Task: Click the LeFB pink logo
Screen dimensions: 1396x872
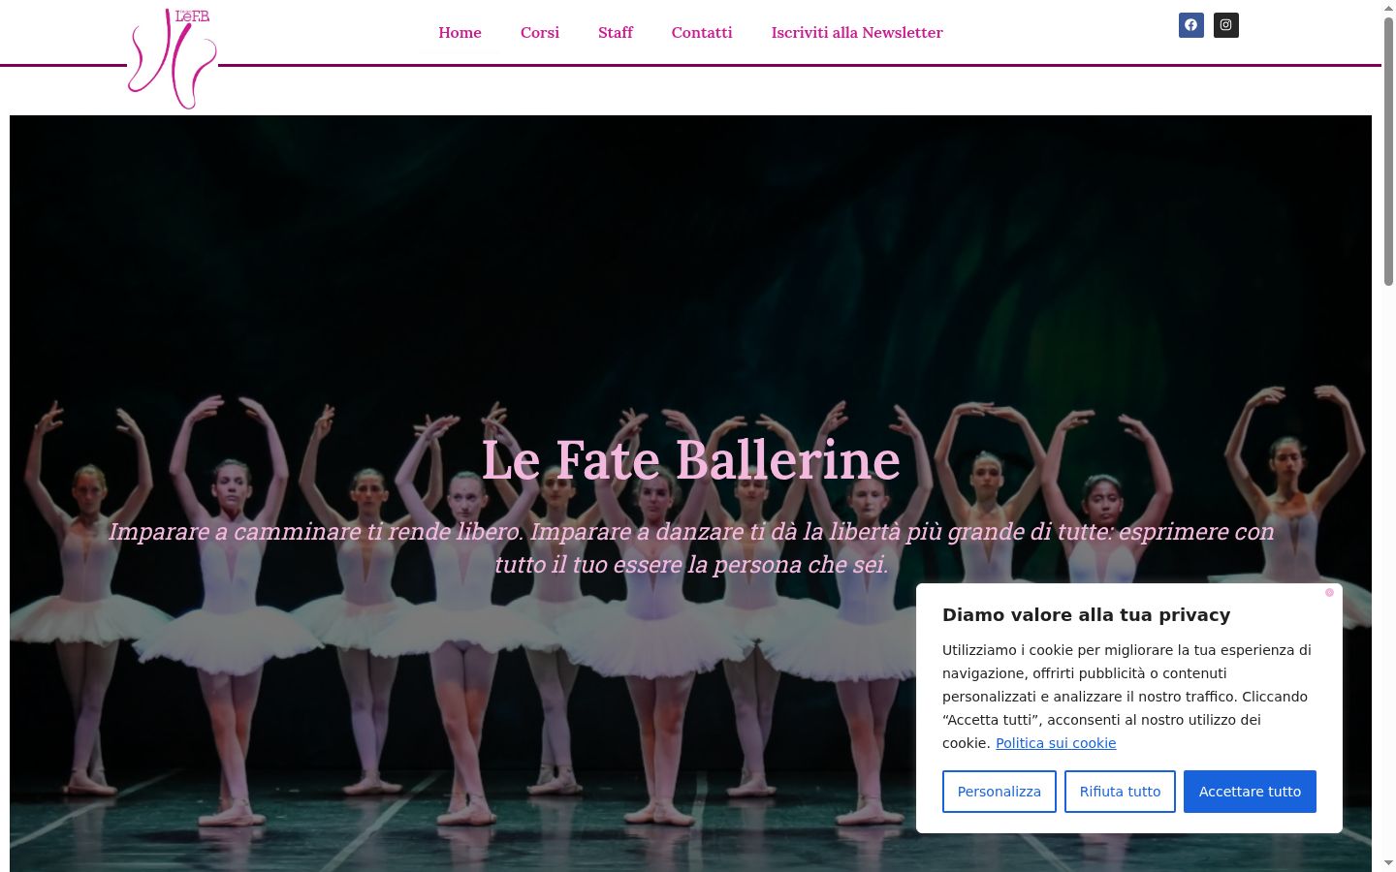Action: [x=173, y=58]
